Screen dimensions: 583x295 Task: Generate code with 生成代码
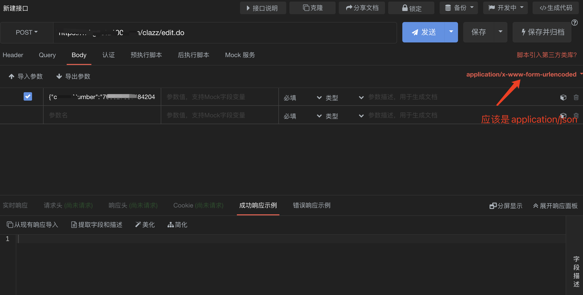click(556, 8)
